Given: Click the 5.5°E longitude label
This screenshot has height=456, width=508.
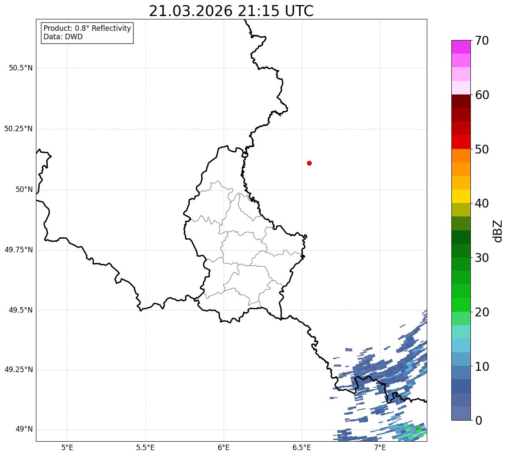Looking at the screenshot, I should click(x=145, y=447).
